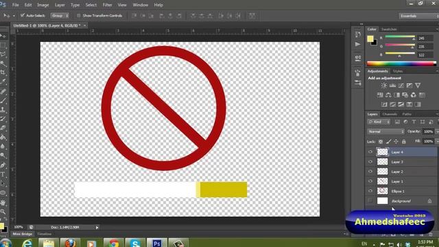Select the Rectangular Marquee tool

pyautogui.click(x=3, y=45)
